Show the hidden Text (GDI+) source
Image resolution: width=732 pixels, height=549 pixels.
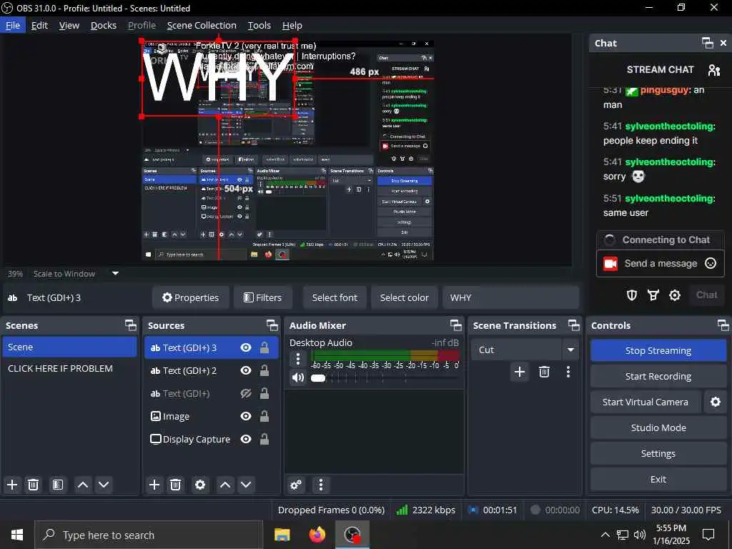246,394
